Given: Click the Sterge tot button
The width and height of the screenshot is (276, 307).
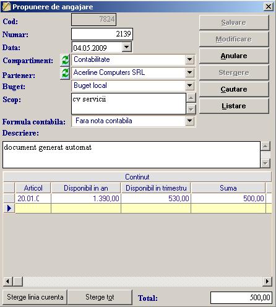Looking at the screenshot, I should pos(100,297).
